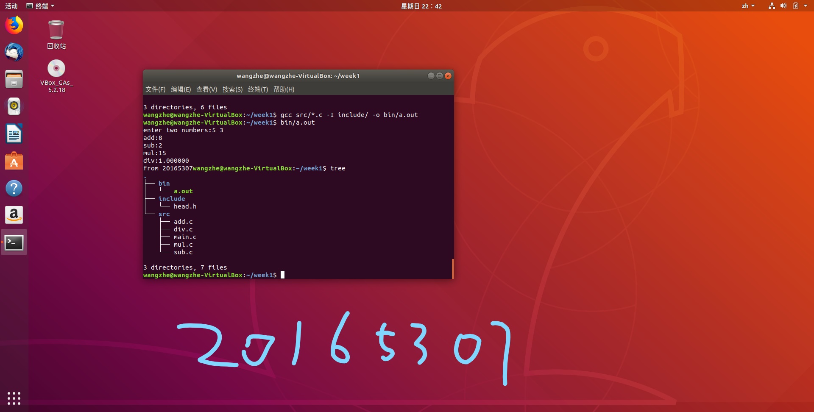Open the network status icon in the top bar
Viewport: 814px width, 412px height.
point(772,6)
